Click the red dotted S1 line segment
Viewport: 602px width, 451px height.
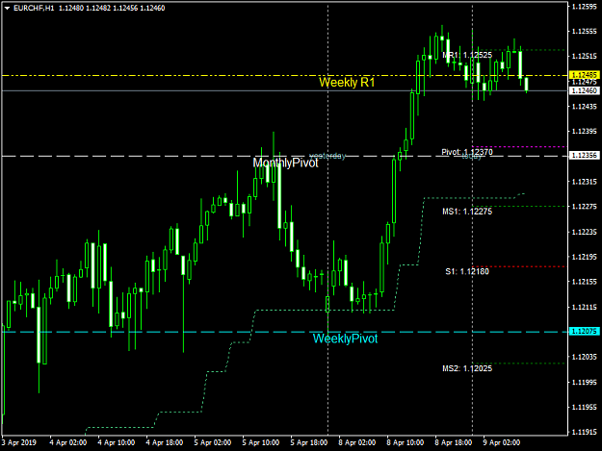[519, 266]
